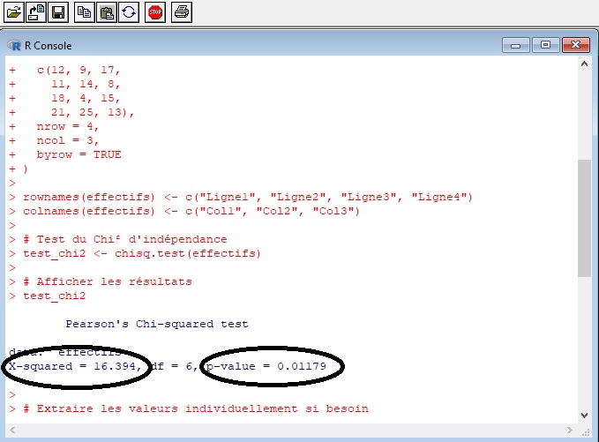Click the Save workspace floppy disk icon
This screenshot has height=442, width=599.
58,12
